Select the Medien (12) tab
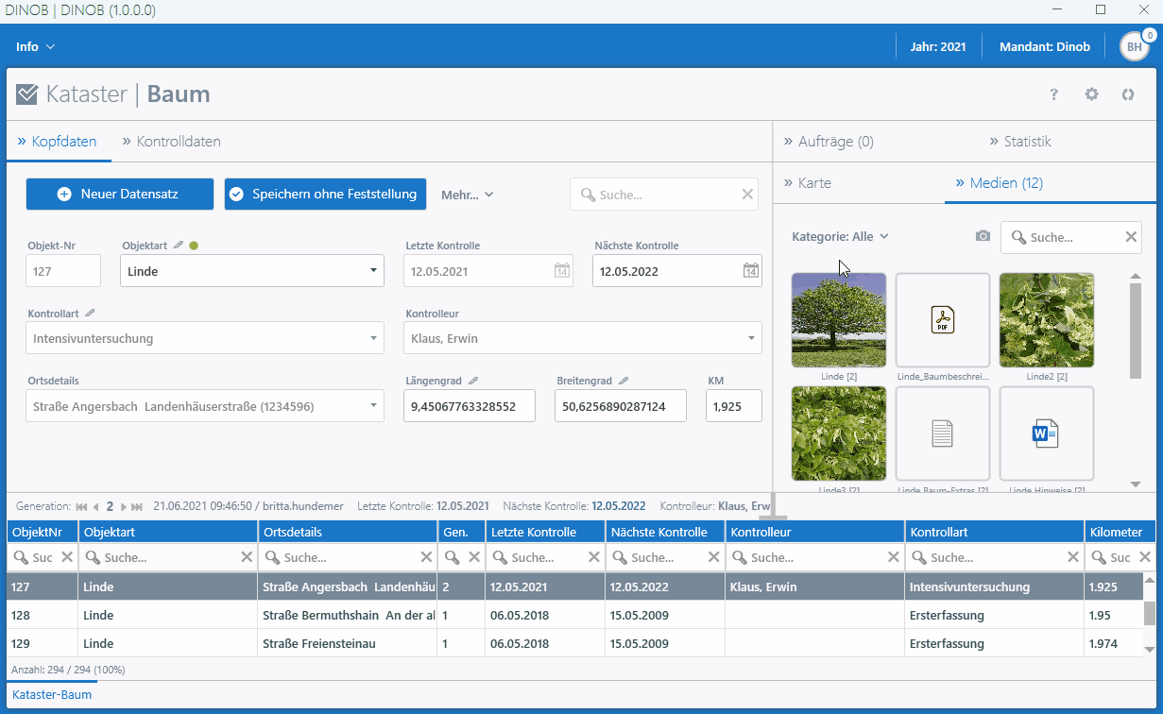1163x714 pixels. 999,183
